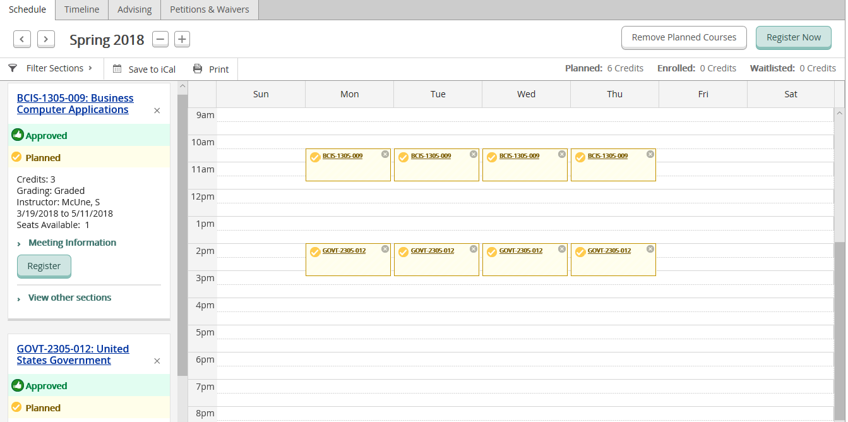Screen dimensions: 848x422
Task: Remove GOVT-2305-012 from Monday calendar
Action: pos(385,249)
